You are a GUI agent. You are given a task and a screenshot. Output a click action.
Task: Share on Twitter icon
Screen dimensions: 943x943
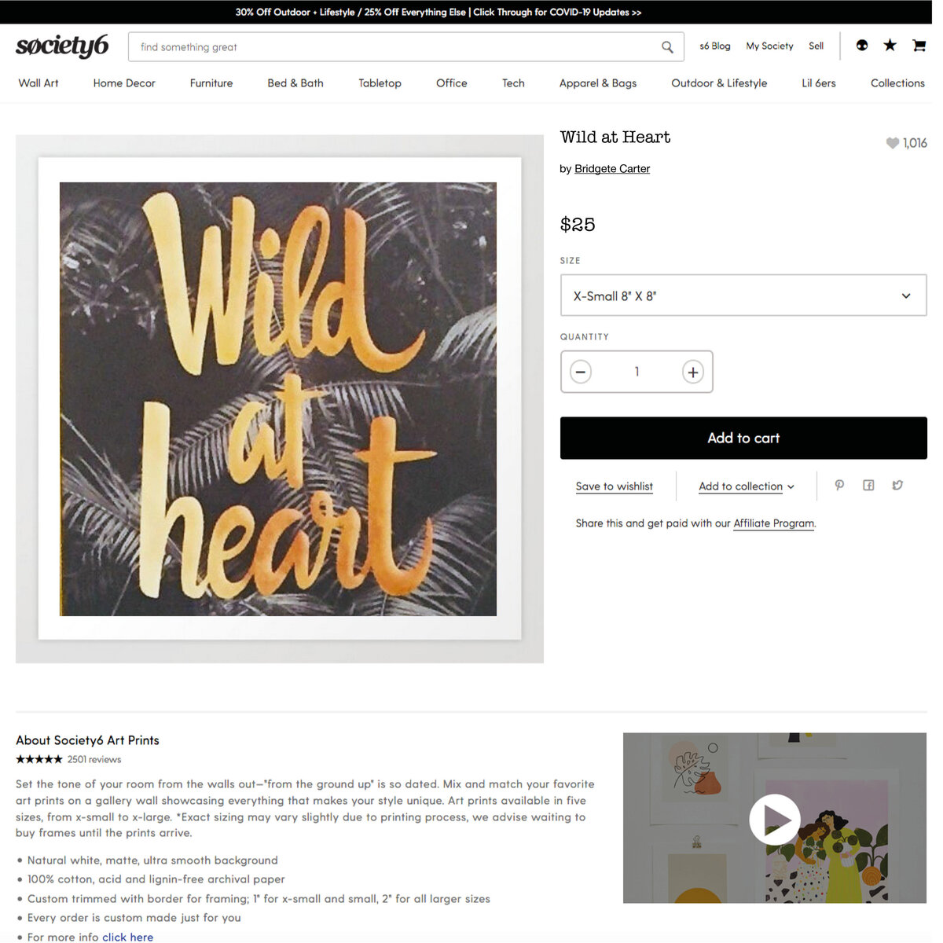tap(897, 486)
